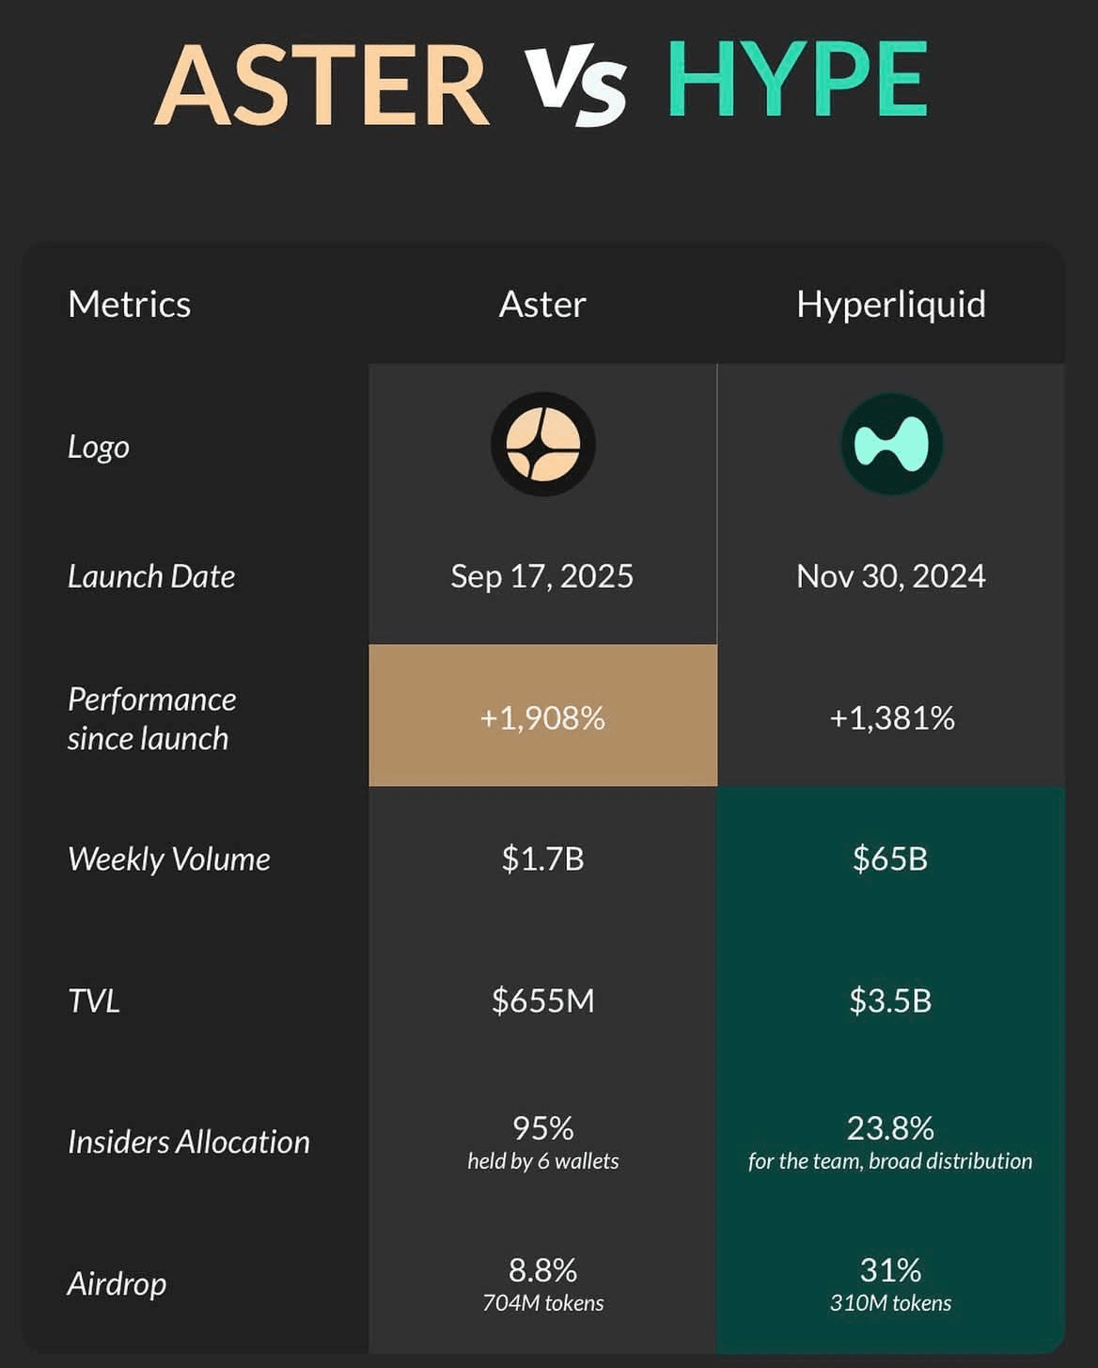This screenshot has width=1098, height=1368.
Task: Click the $3.5B TVL value
Action: point(891,1000)
